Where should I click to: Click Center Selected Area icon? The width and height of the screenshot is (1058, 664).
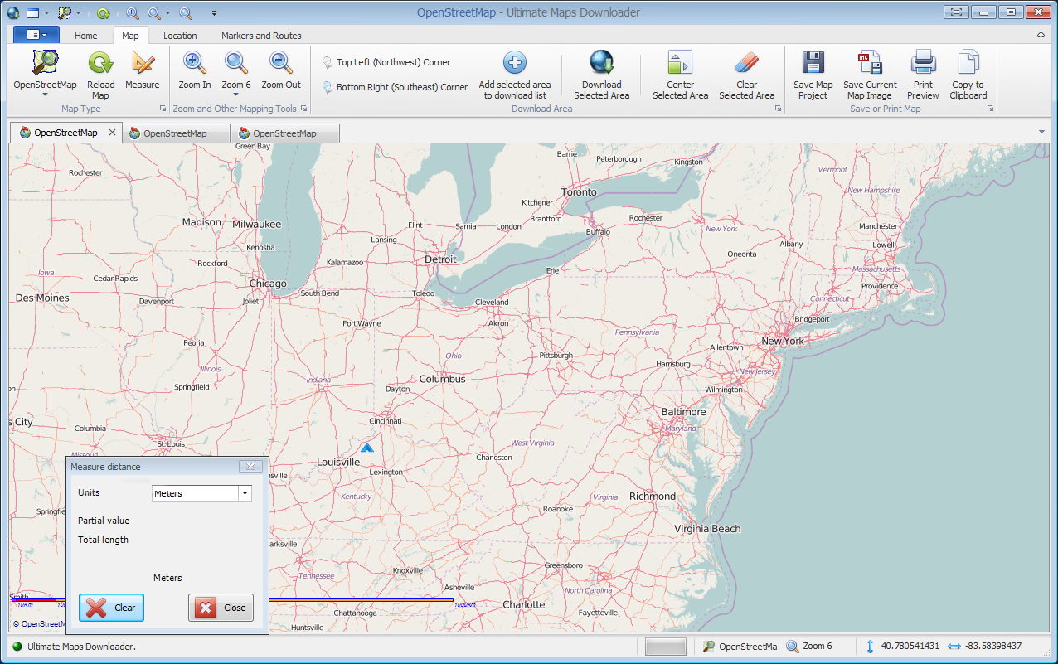pos(680,64)
